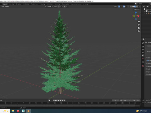The image size is (151, 113).
Task: Open the View Layer properties tab
Action: click(x=143, y=52)
